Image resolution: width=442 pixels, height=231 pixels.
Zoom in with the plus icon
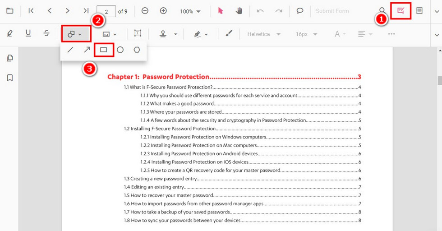(163, 11)
